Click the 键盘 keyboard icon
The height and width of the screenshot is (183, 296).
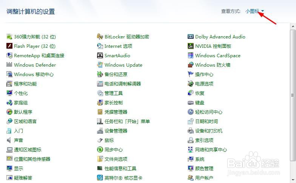coord(190,102)
